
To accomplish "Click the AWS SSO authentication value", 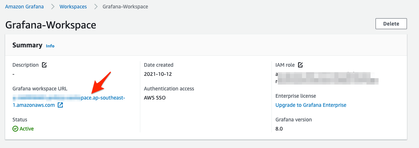I will (155, 98).
